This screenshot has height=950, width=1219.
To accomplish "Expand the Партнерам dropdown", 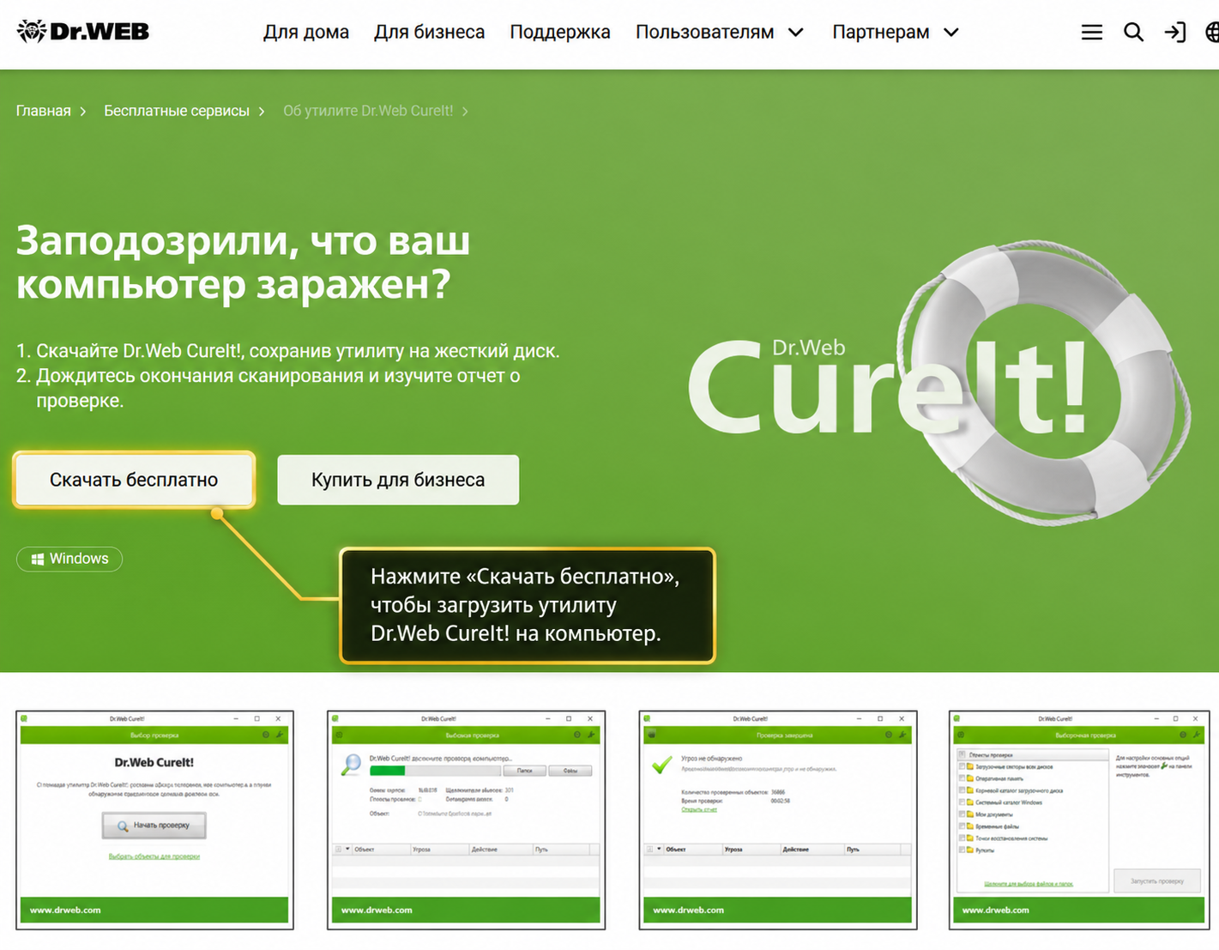I will [x=895, y=33].
